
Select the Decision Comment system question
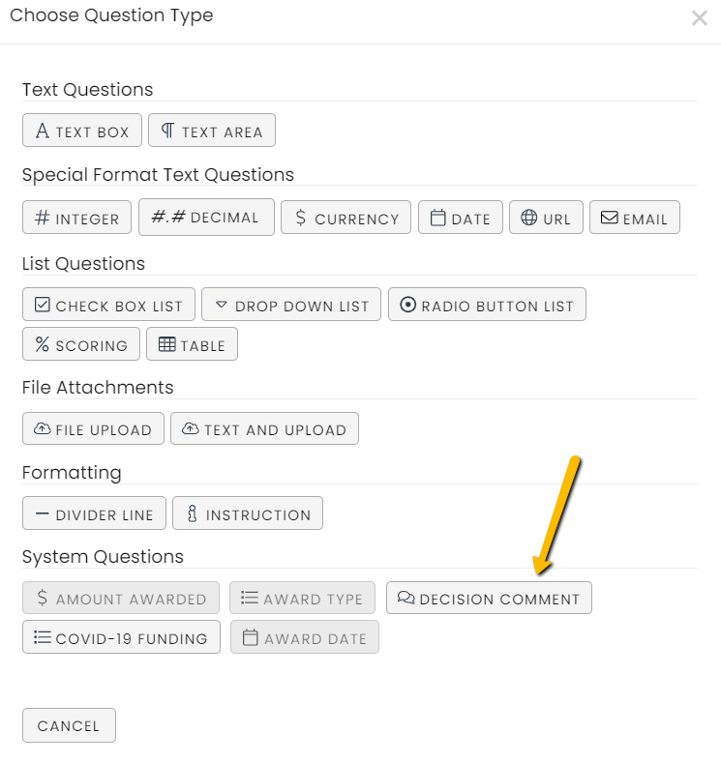pos(490,598)
